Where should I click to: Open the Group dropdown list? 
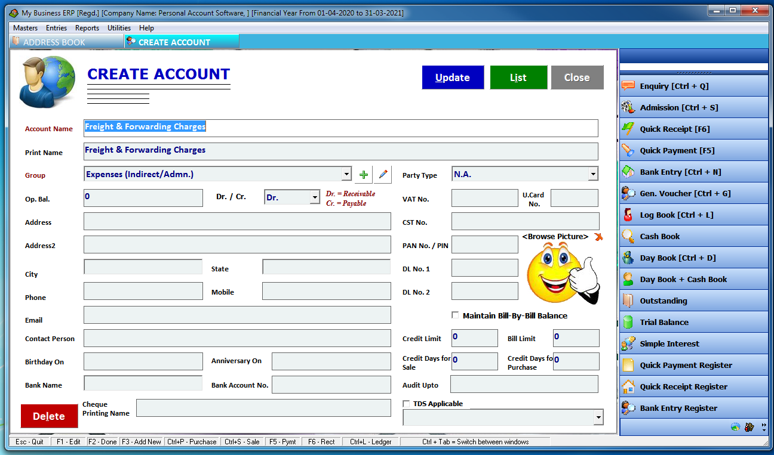346,174
